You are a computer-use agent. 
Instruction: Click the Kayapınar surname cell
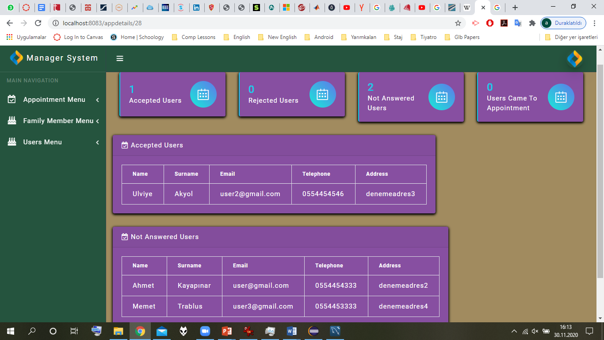195,286
